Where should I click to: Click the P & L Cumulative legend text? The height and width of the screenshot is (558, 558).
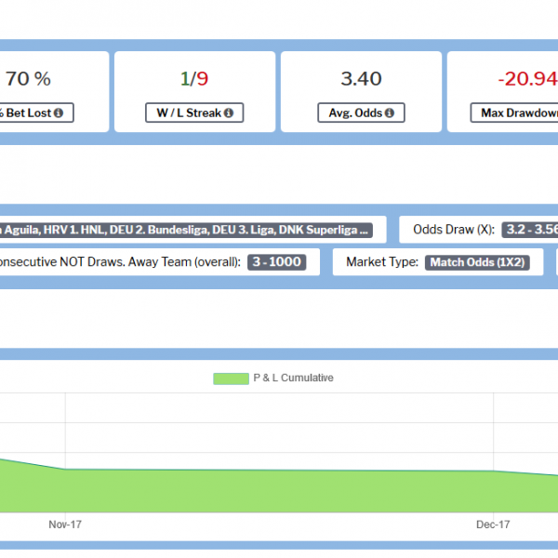pos(293,378)
